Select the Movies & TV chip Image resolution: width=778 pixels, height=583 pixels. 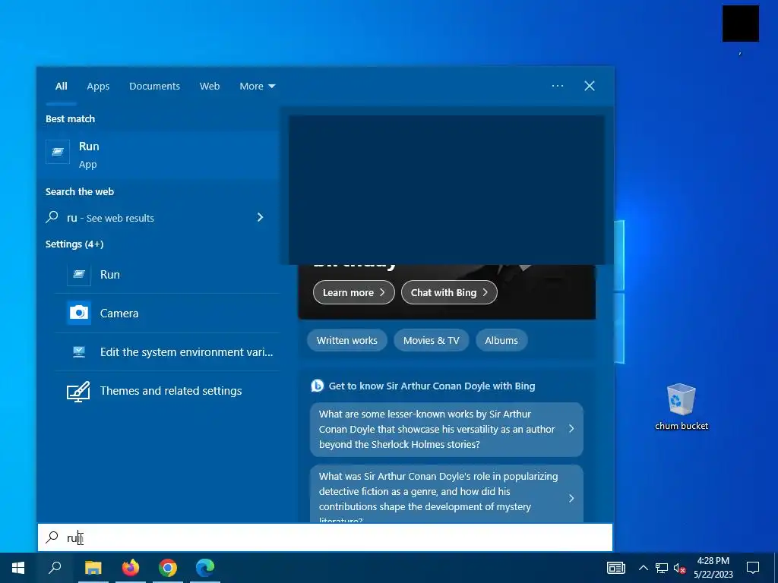pyautogui.click(x=432, y=341)
